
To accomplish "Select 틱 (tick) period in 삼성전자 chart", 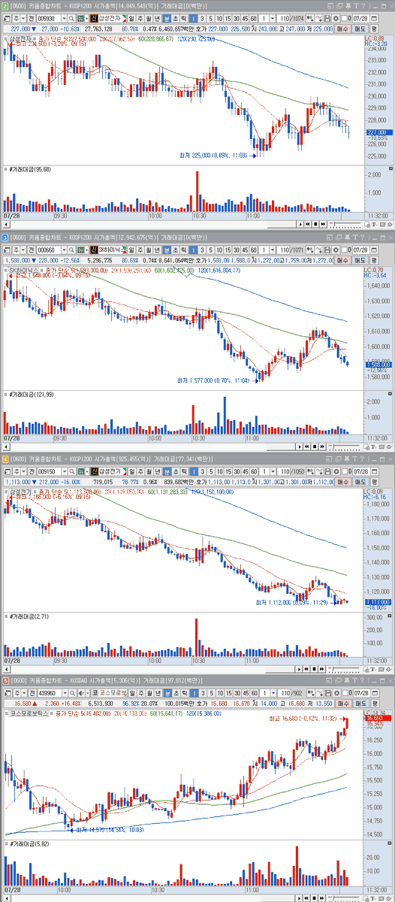I will [185, 17].
